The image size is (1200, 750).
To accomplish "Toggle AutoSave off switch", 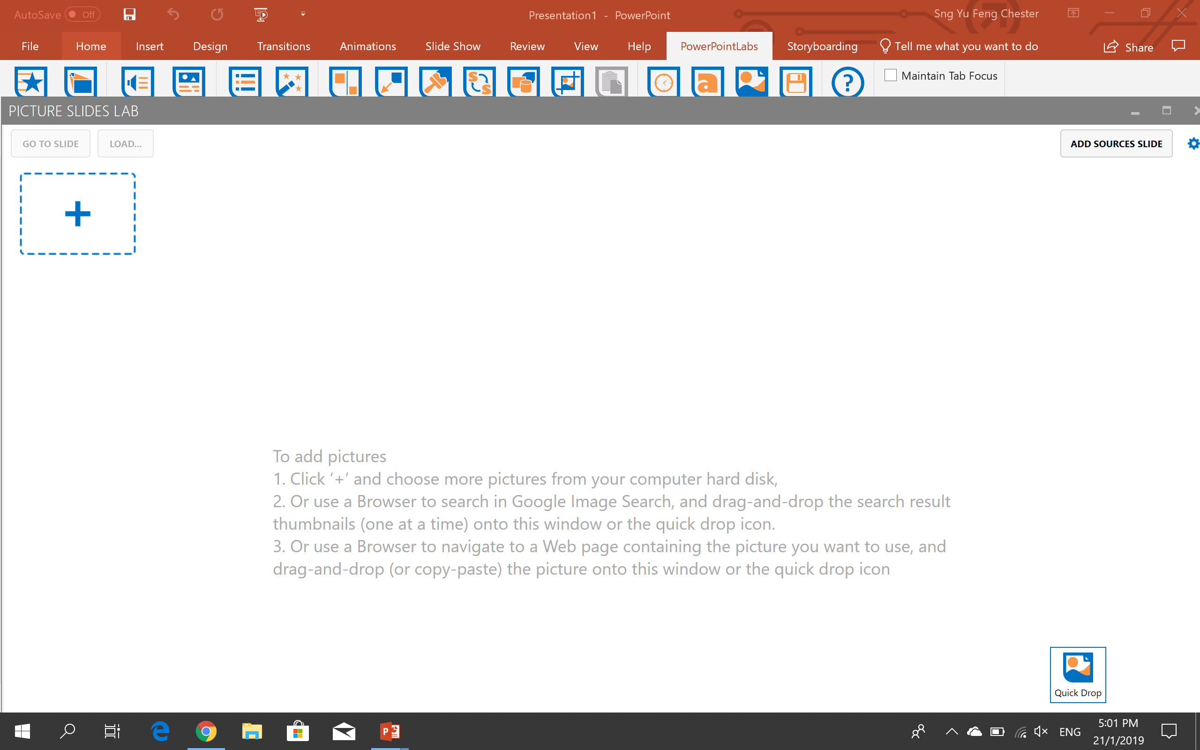I will (82, 14).
